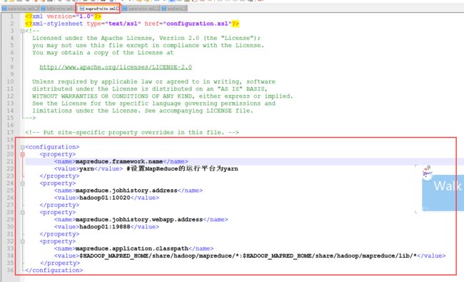Click the </property> tag on line 35
The width and height of the screenshot is (464, 282).
coord(60,263)
